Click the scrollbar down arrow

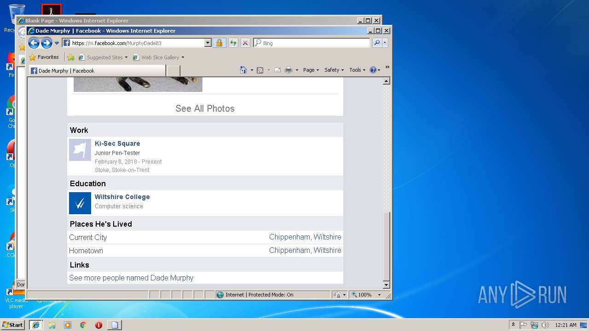tap(387, 285)
